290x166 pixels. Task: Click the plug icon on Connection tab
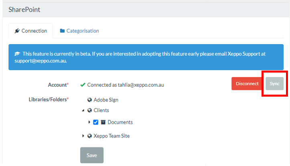(17, 31)
